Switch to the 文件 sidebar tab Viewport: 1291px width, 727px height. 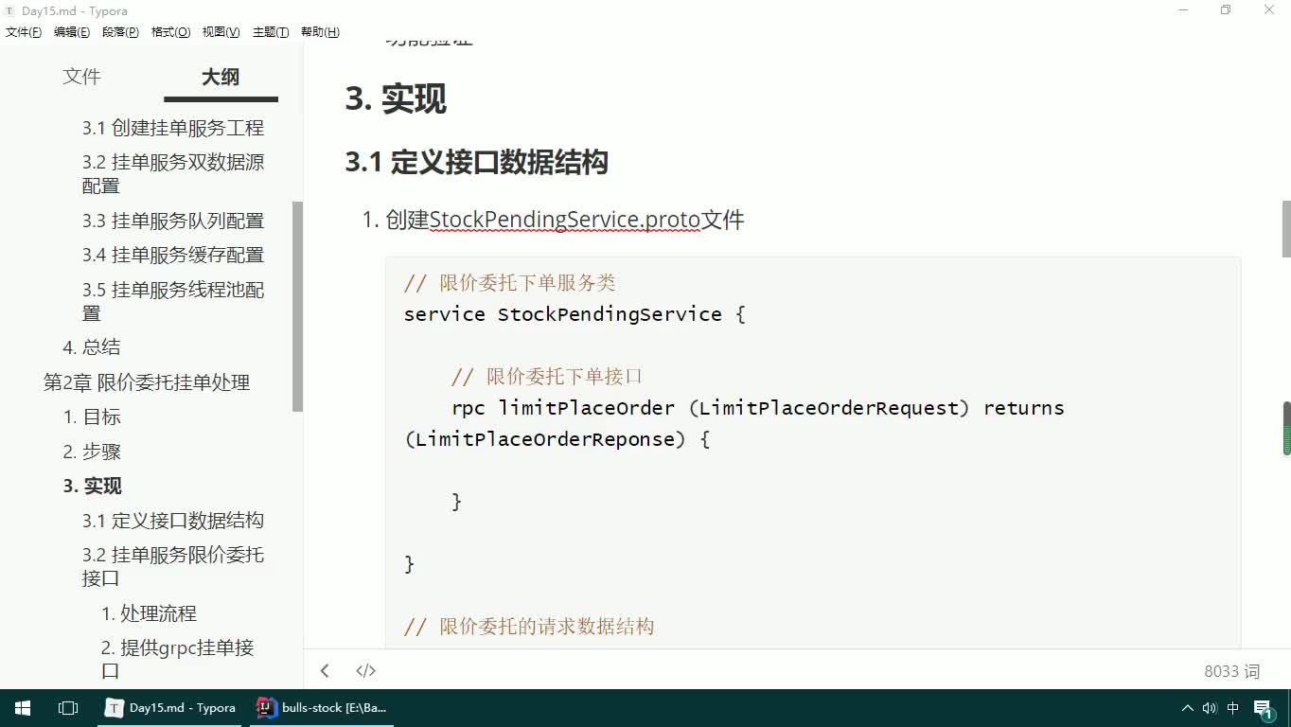(81, 77)
